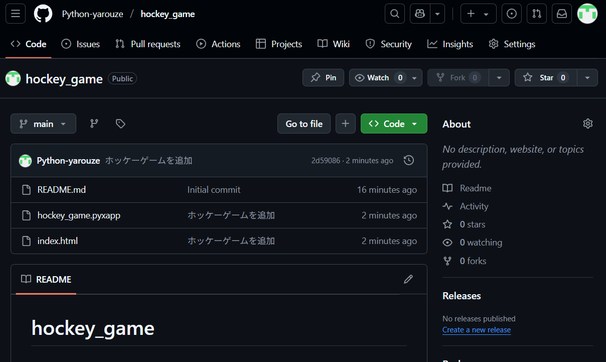View branches via the branch icon
This screenshot has width=606, height=362.
click(x=94, y=124)
